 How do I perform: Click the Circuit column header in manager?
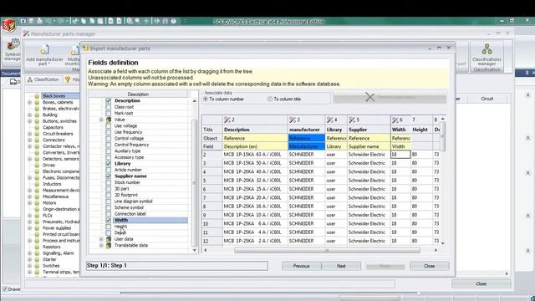[x=487, y=99]
